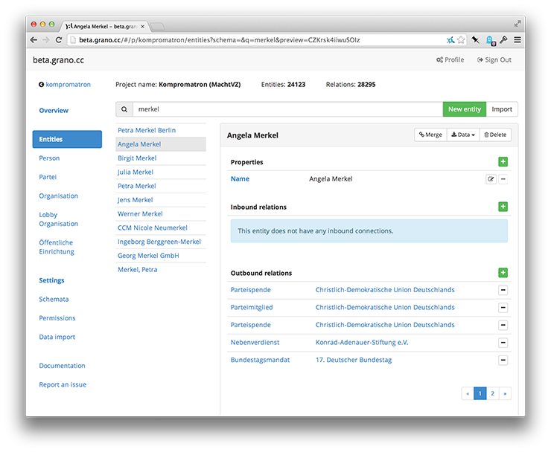Open Data import page

pyautogui.click(x=57, y=337)
